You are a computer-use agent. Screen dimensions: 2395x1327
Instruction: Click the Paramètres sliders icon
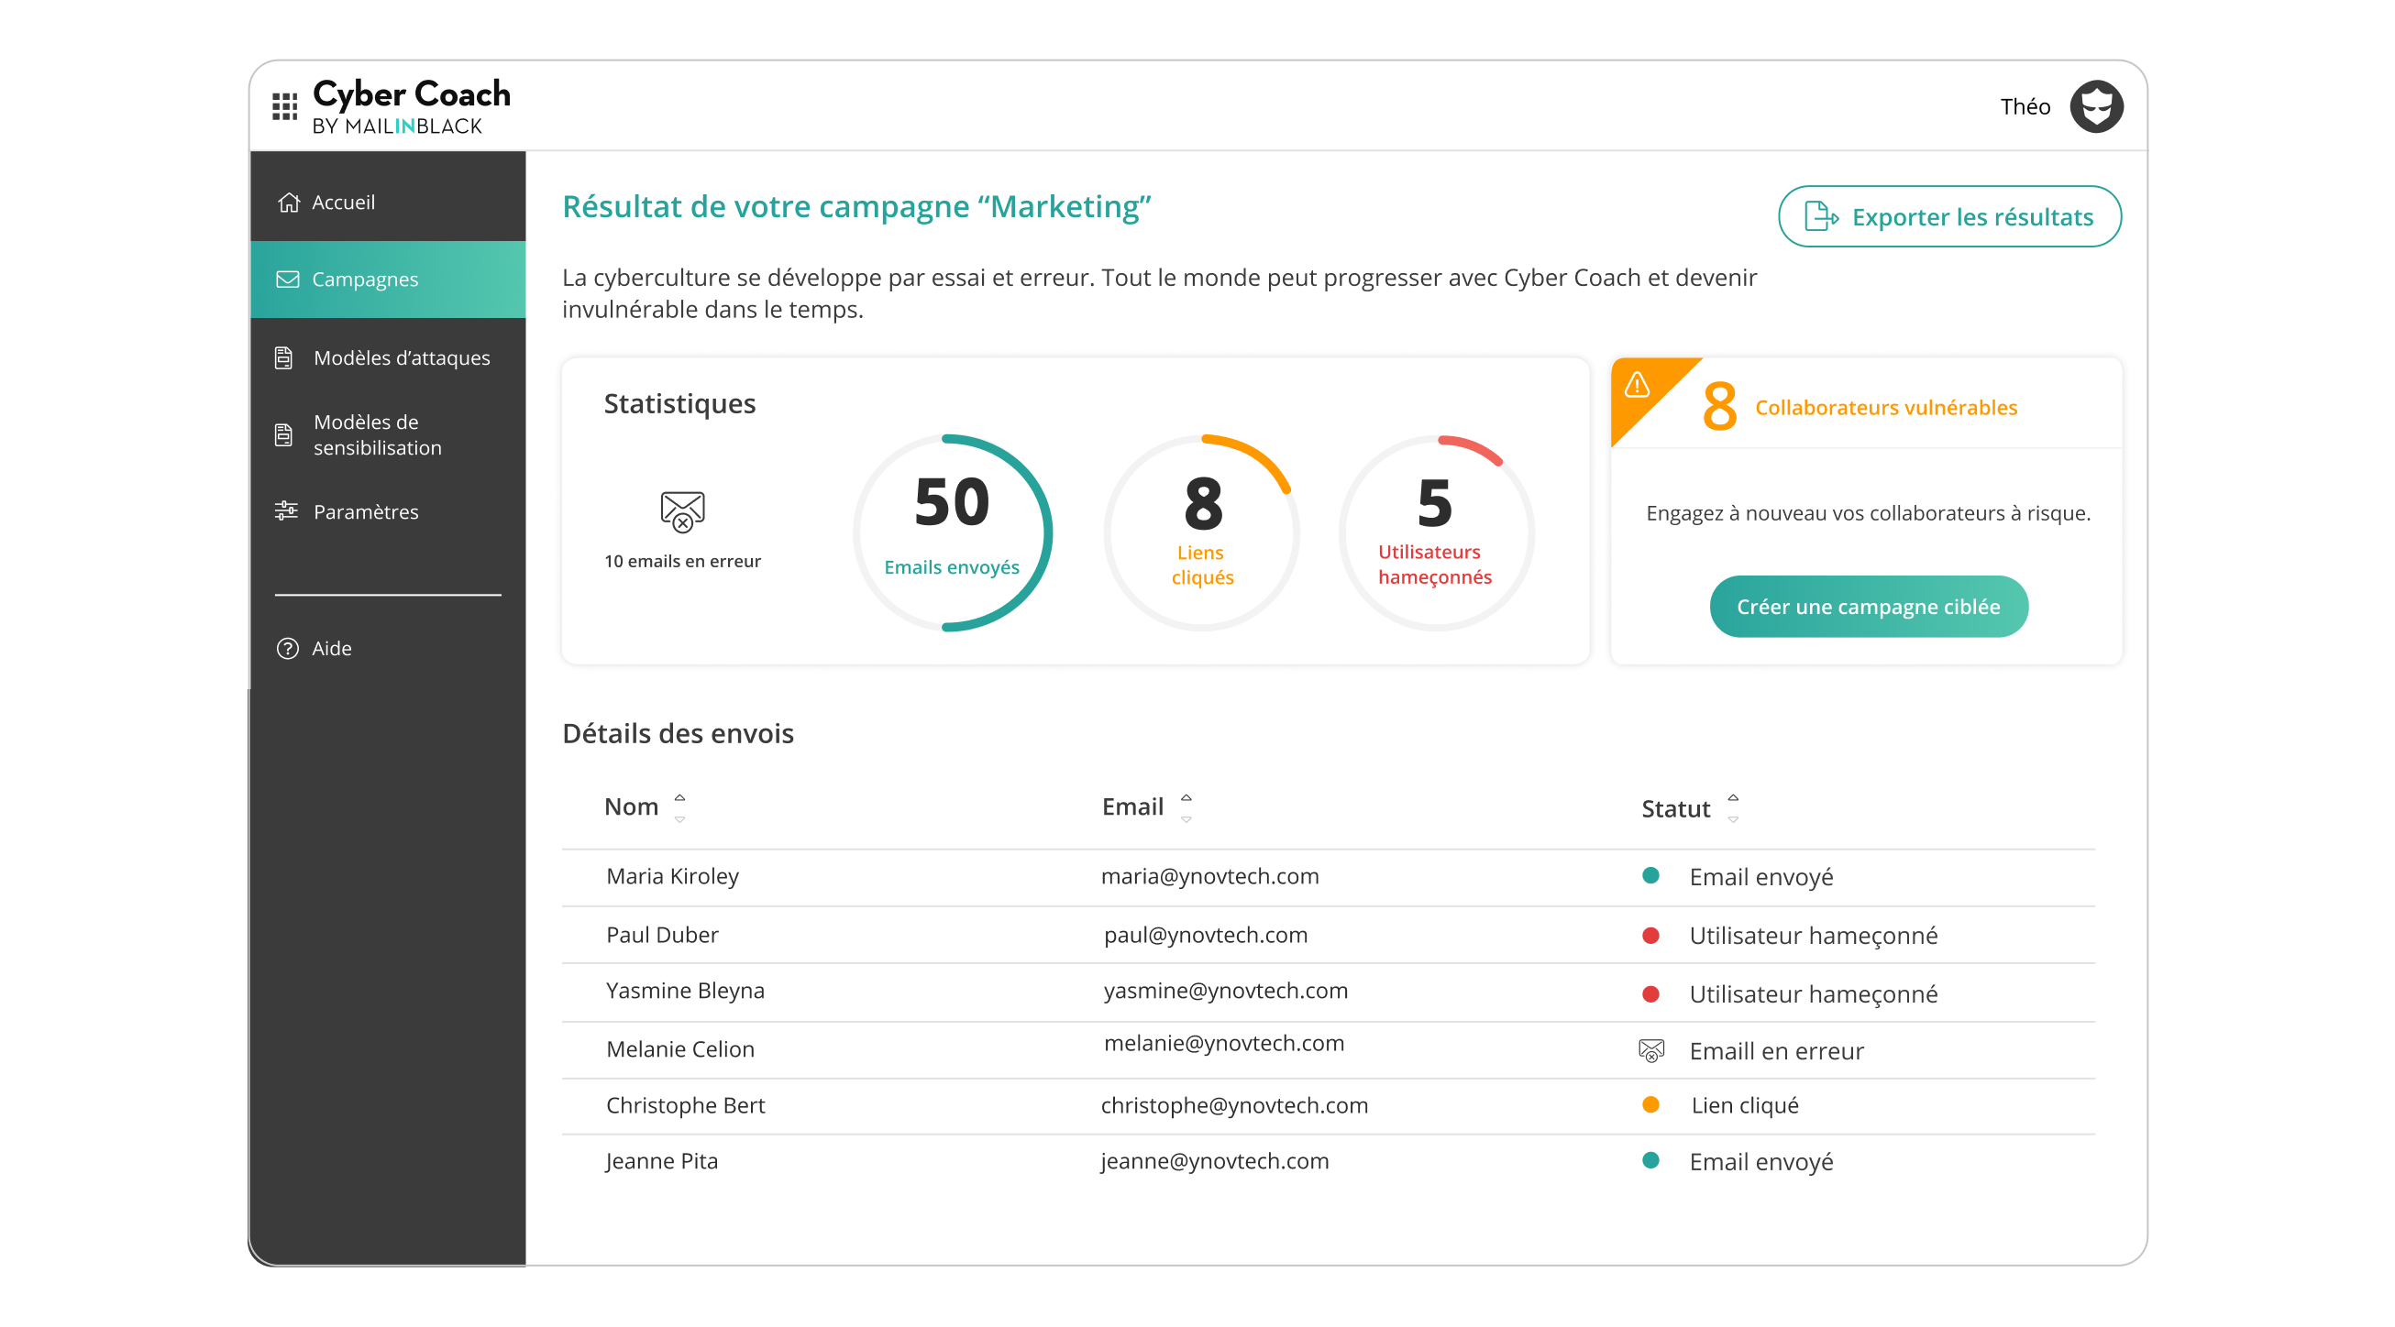(285, 511)
